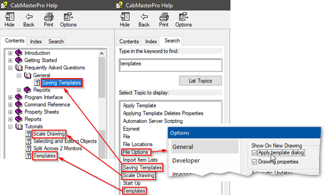Image resolution: width=326 pixels, height=195 pixels.
Task: Toggle the Apply template dialog checkbox
Action: [254, 153]
